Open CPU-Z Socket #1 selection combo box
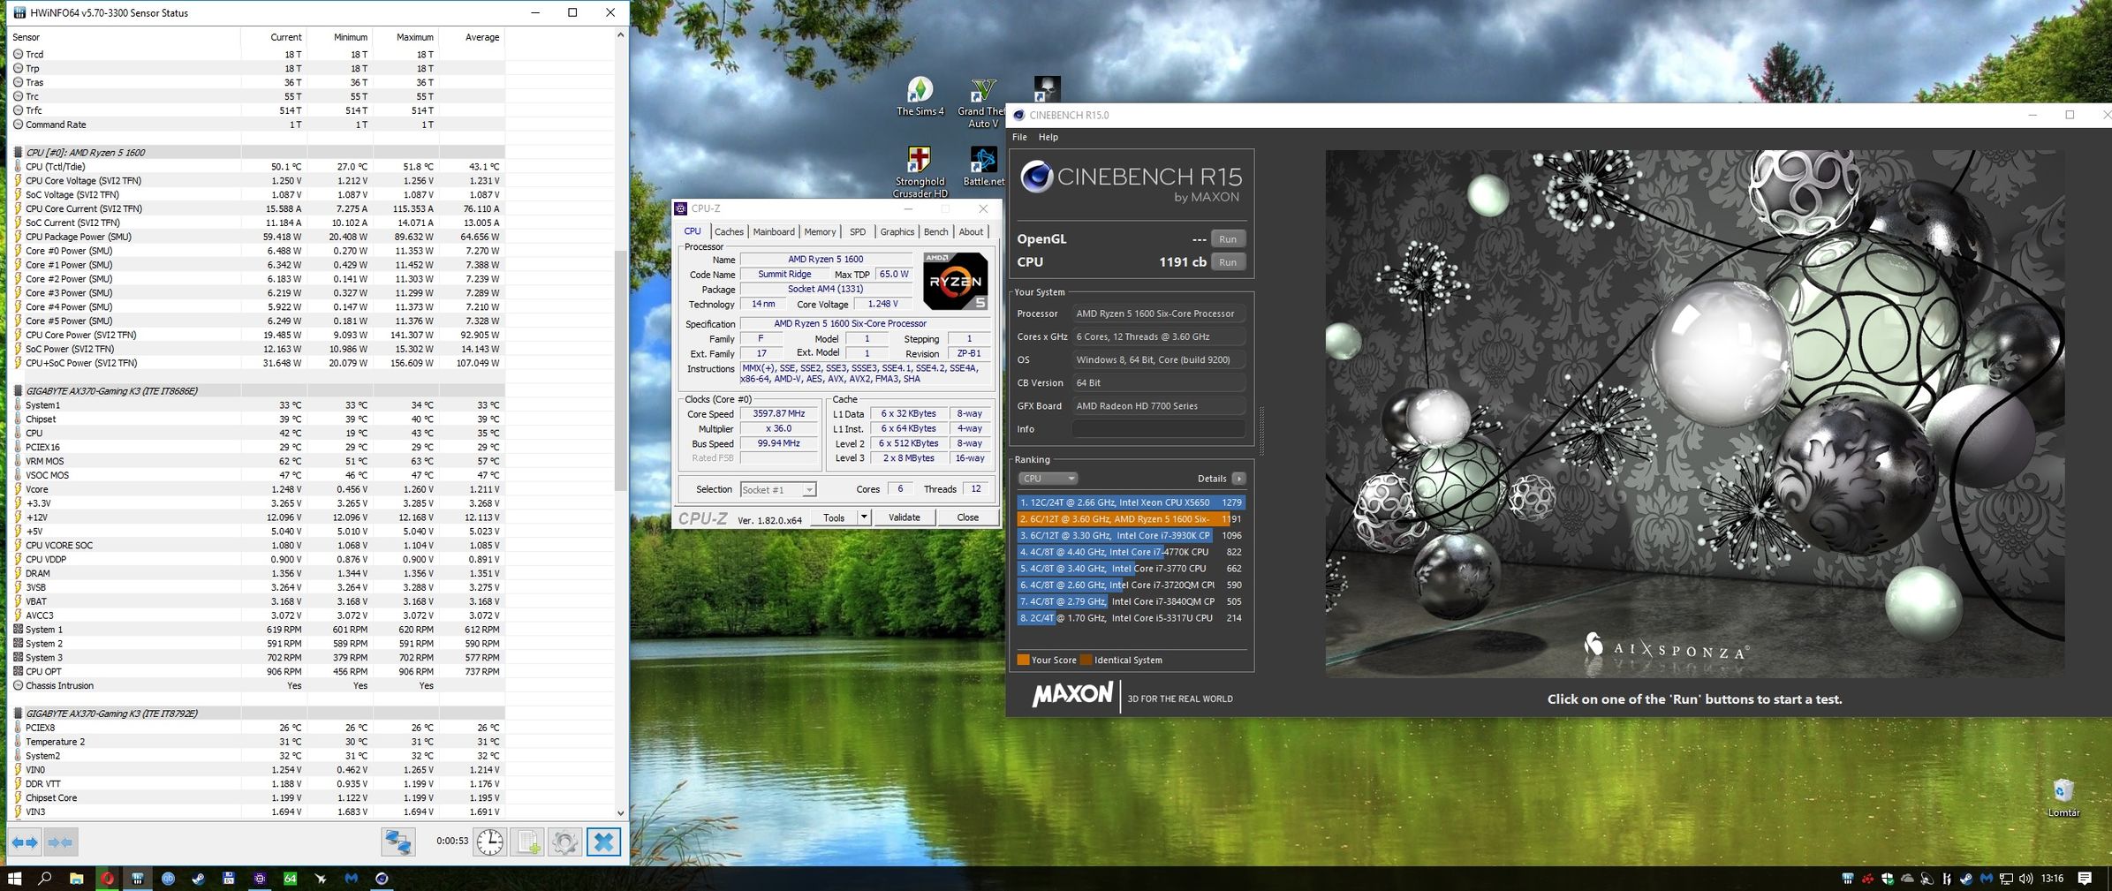 777,489
